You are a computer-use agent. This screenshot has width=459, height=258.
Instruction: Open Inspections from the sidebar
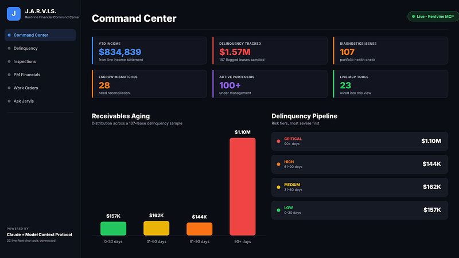[40, 61]
